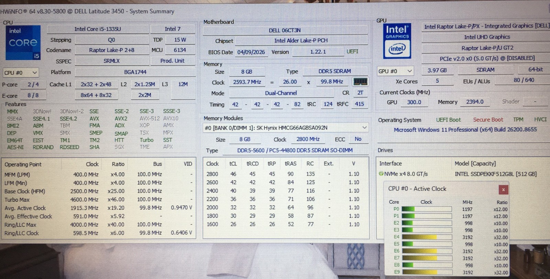550x279 pixels.
Task: Click GPU current clock 300.0
Action: click(x=414, y=102)
